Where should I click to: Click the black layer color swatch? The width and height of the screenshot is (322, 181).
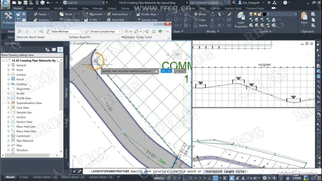pos(264,14)
